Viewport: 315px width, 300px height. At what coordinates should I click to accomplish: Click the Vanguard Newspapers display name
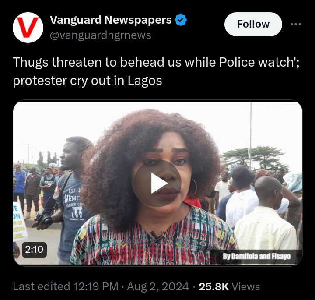click(x=111, y=20)
